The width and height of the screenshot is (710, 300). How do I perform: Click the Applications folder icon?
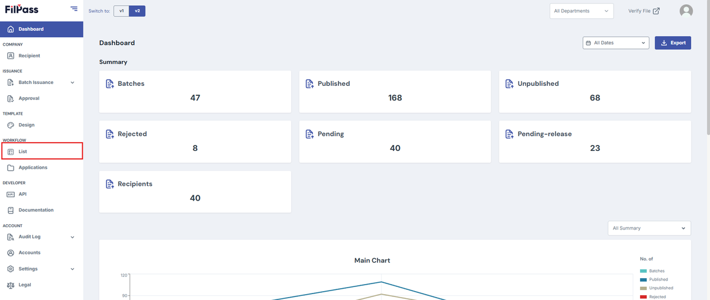pyautogui.click(x=11, y=168)
